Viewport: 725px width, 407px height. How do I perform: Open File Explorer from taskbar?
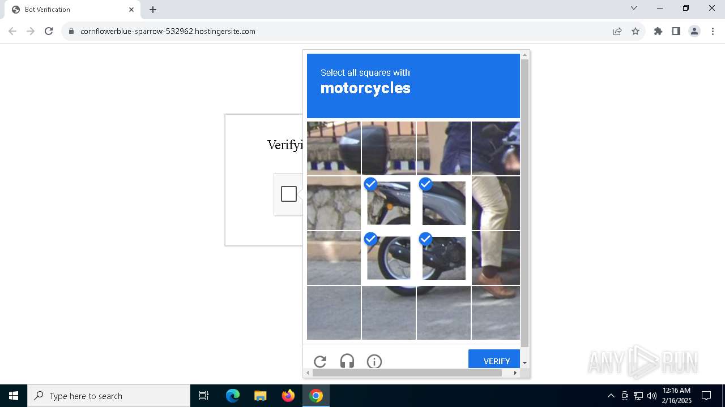[260, 396]
